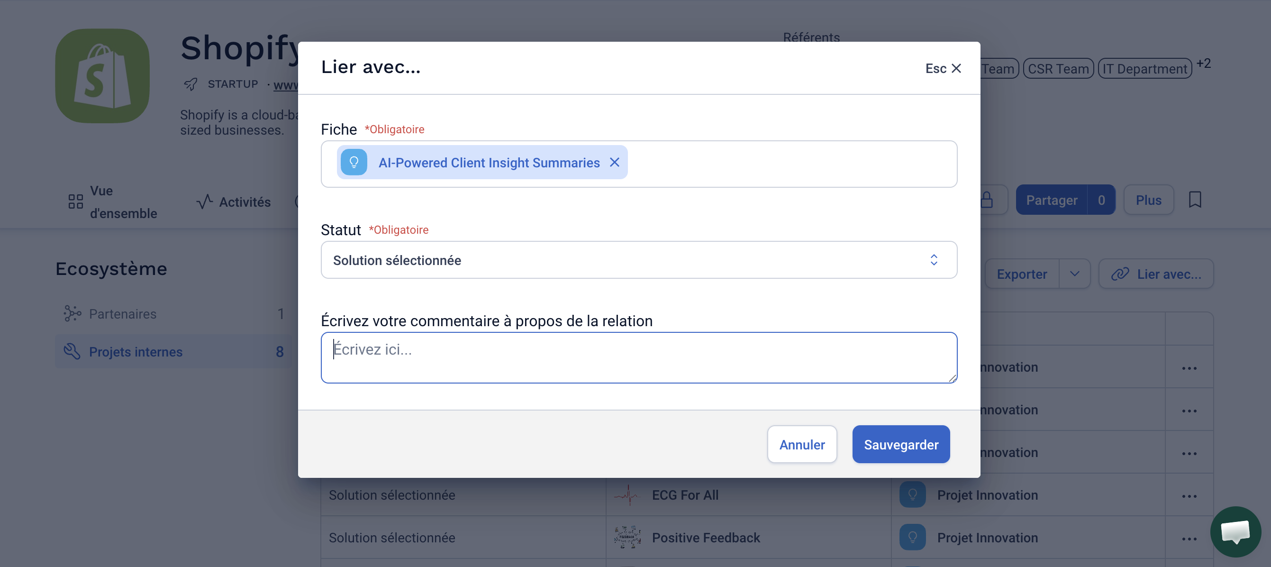
Task: Switch to the Activités tab
Action: (x=234, y=202)
